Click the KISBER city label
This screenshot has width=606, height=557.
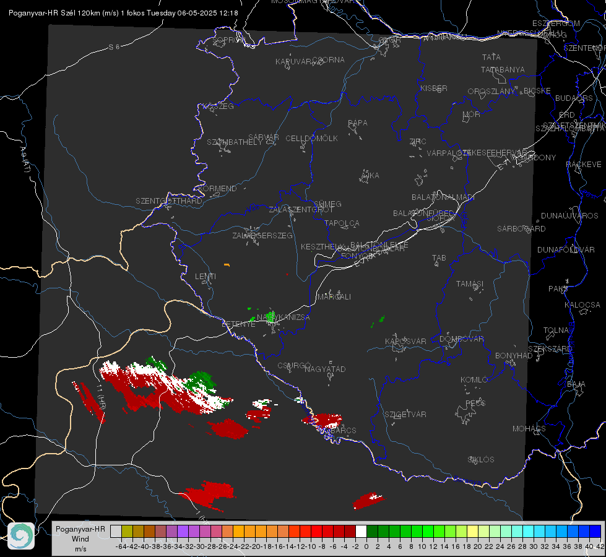434,88
